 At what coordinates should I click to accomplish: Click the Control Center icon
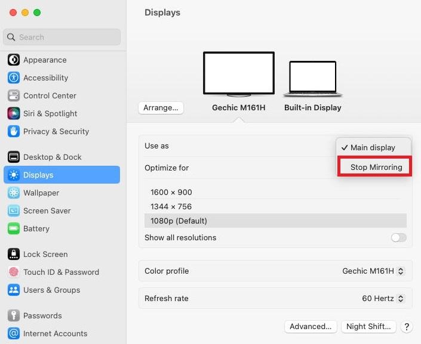pyautogui.click(x=13, y=96)
